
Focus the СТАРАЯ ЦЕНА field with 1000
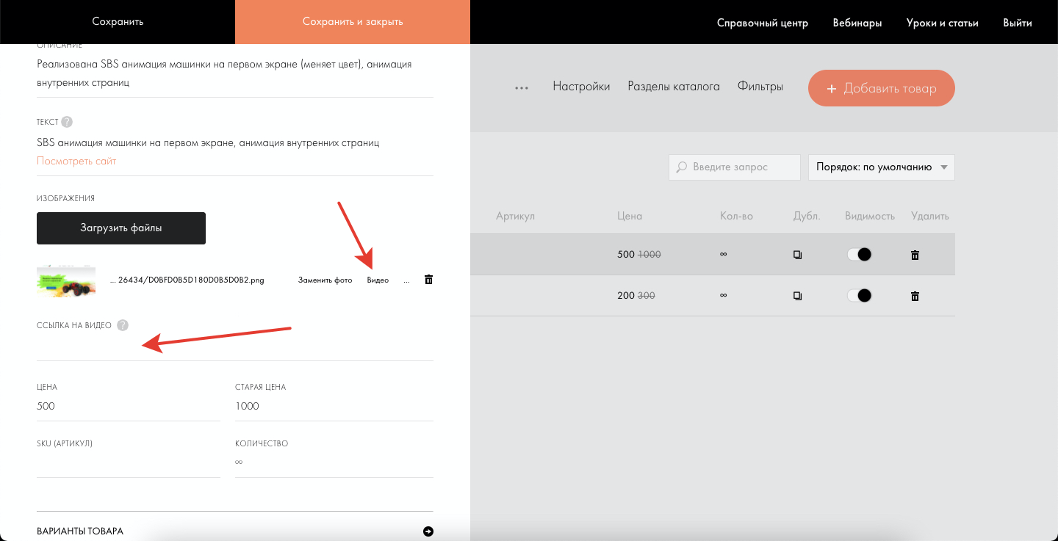[334, 407]
